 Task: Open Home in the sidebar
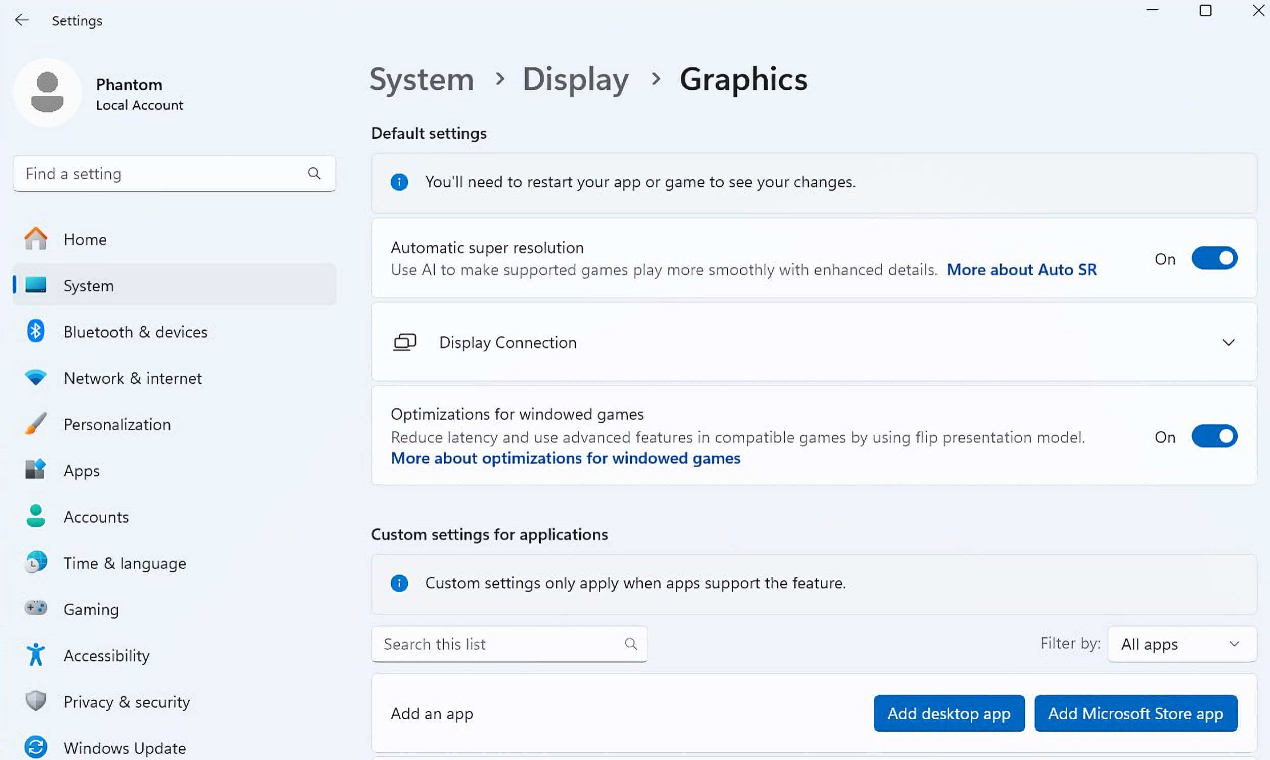pyautogui.click(x=175, y=239)
